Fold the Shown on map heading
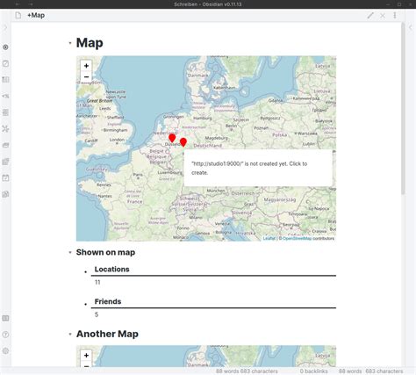416x375 pixels. pyautogui.click(x=70, y=252)
